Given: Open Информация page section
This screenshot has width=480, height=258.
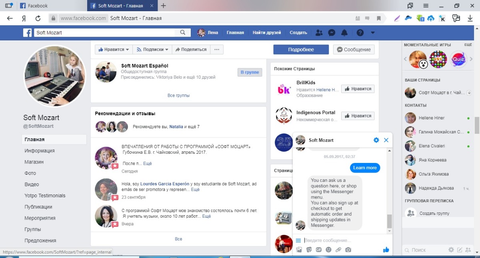Looking at the screenshot, I should (40, 151).
